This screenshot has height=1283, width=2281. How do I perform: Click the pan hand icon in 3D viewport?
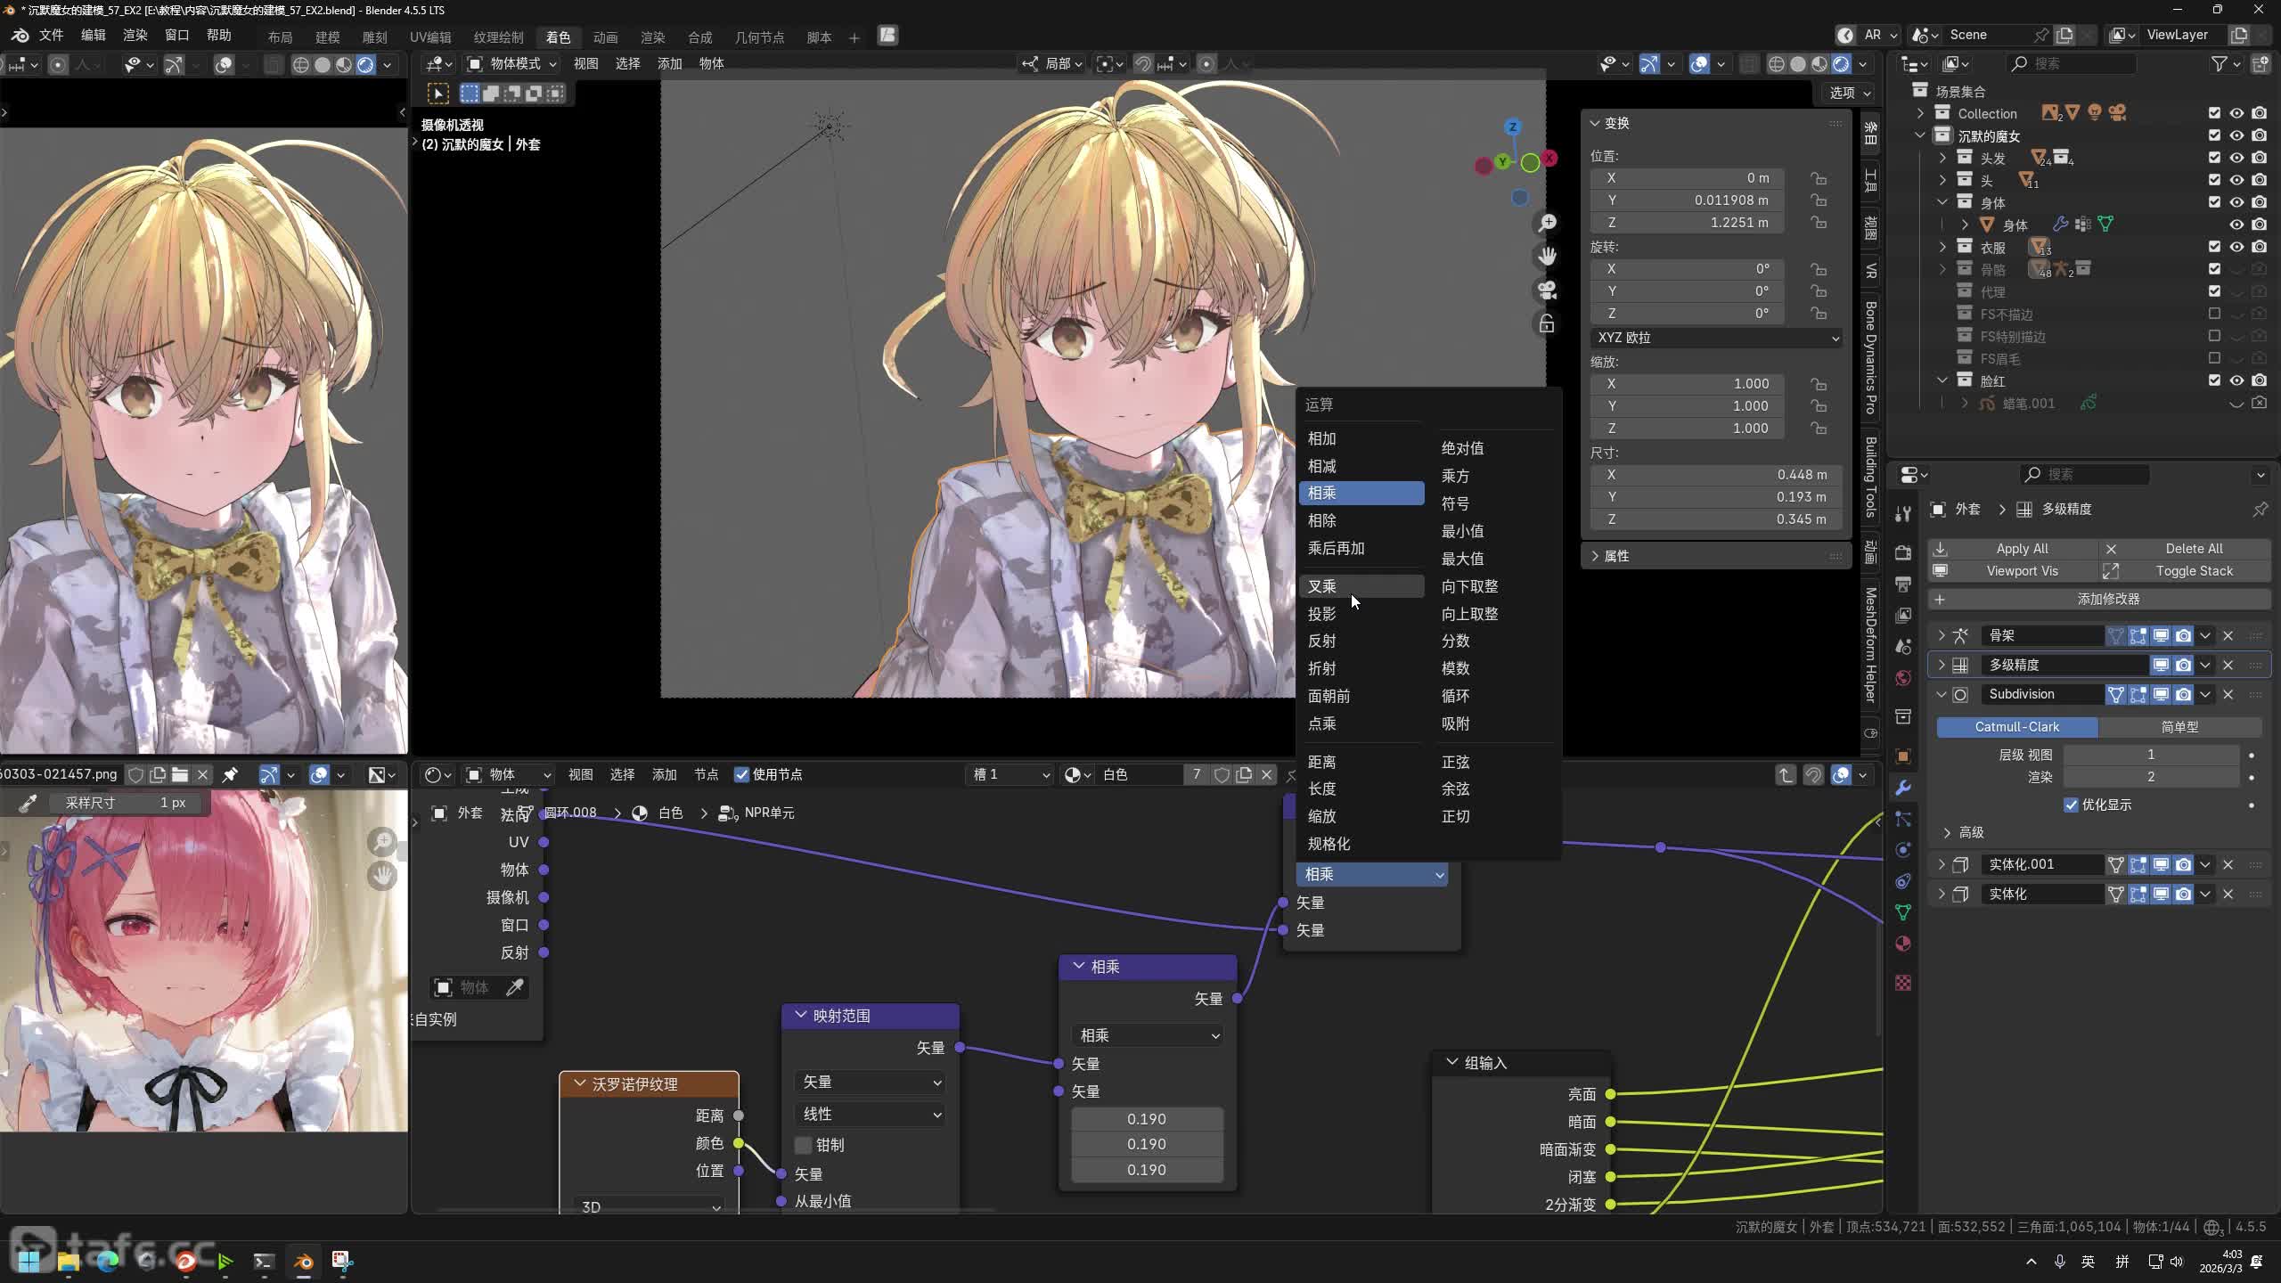[1548, 257]
